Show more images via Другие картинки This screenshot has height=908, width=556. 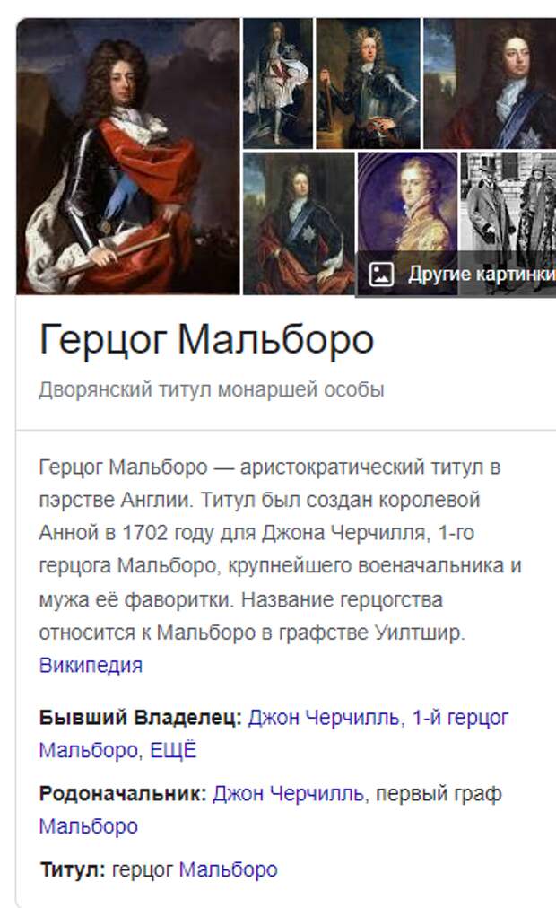click(482, 274)
